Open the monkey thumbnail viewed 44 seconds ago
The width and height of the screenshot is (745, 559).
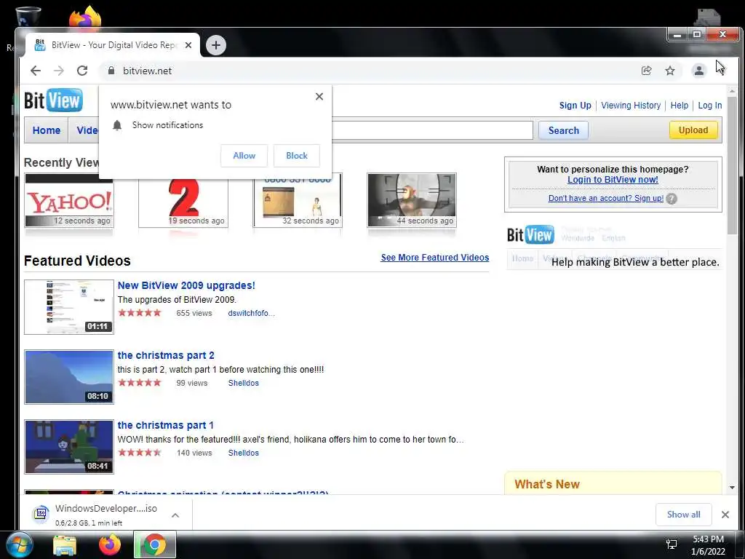coord(412,200)
